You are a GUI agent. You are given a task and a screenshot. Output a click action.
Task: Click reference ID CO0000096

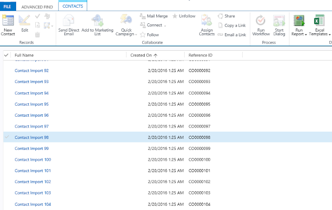click(199, 115)
